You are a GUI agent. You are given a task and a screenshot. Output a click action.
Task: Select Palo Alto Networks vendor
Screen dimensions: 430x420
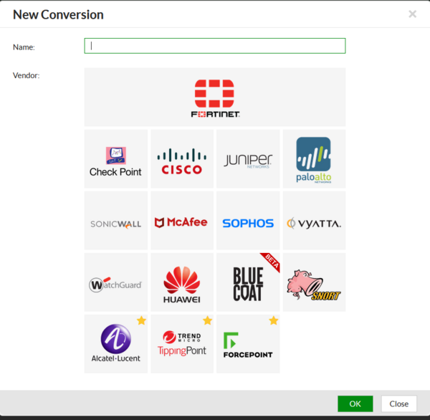pyautogui.click(x=314, y=159)
